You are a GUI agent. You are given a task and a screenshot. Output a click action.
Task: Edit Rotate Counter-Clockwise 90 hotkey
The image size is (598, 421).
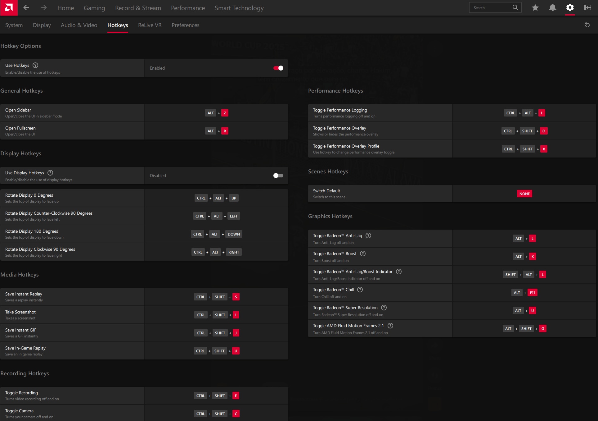tap(217, 216)
